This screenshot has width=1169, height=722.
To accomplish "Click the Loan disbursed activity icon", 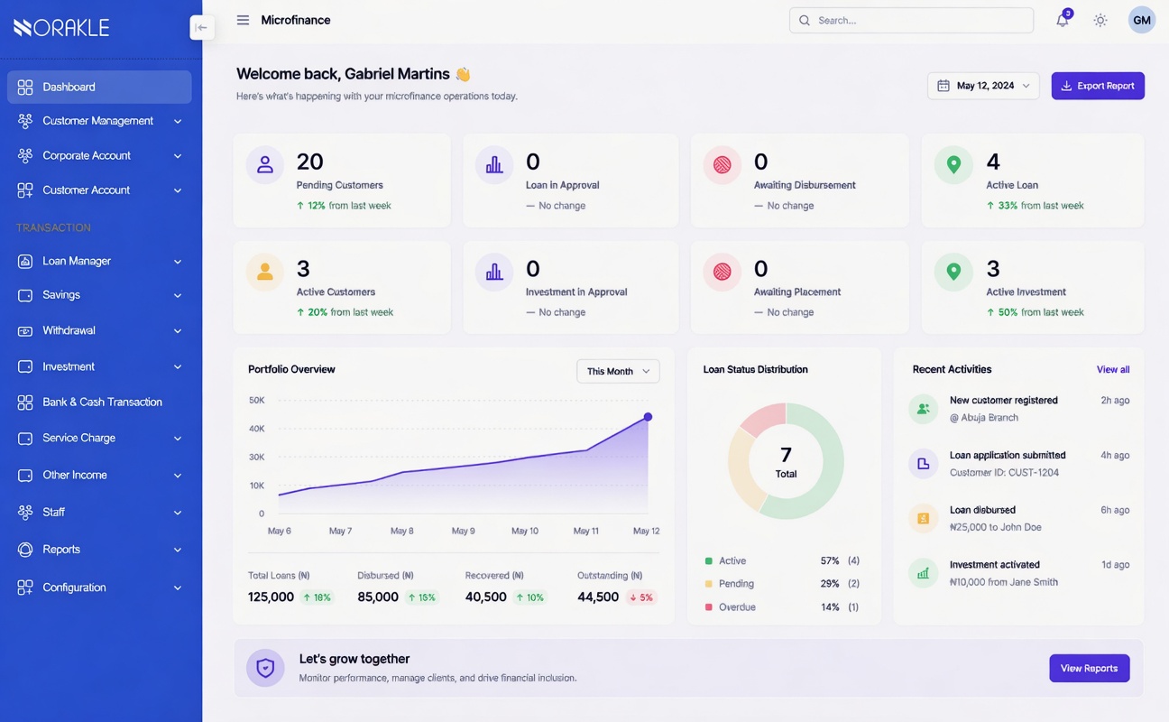I will 923,518.
